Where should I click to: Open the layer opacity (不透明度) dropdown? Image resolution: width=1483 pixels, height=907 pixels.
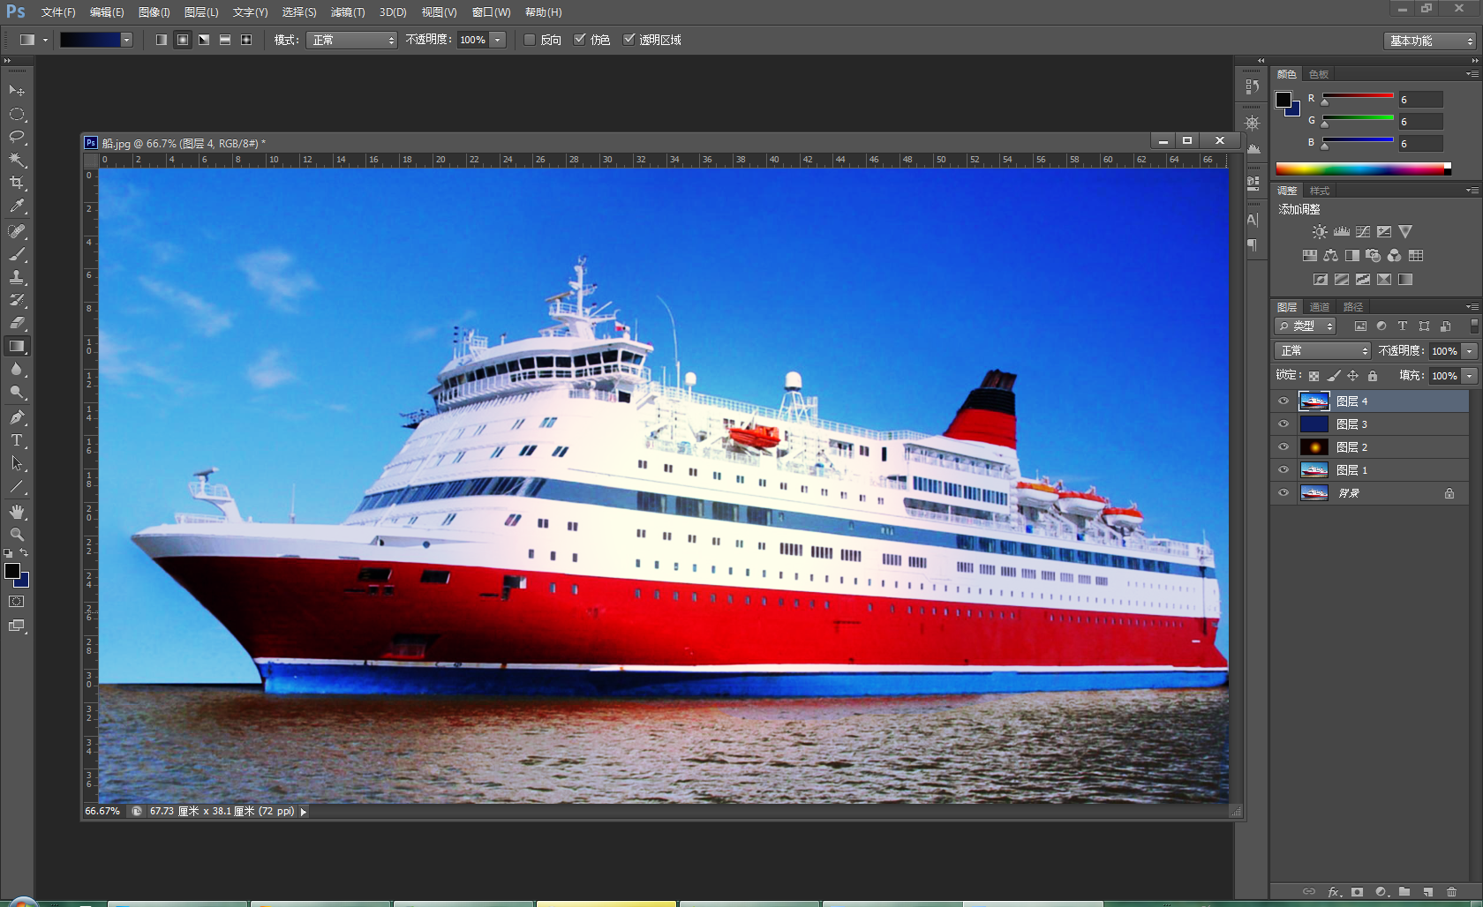pos(1468,350)
